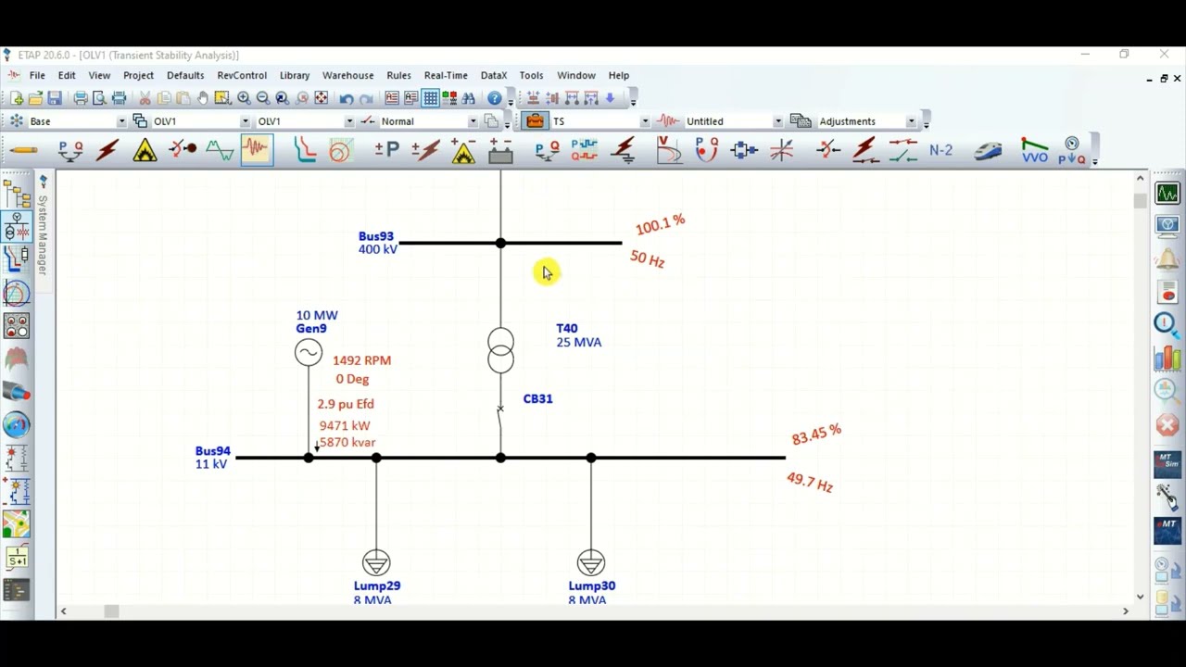1186x667 pixels.
Task: Open Battery Sizing mode
Action: coord(500,150)
